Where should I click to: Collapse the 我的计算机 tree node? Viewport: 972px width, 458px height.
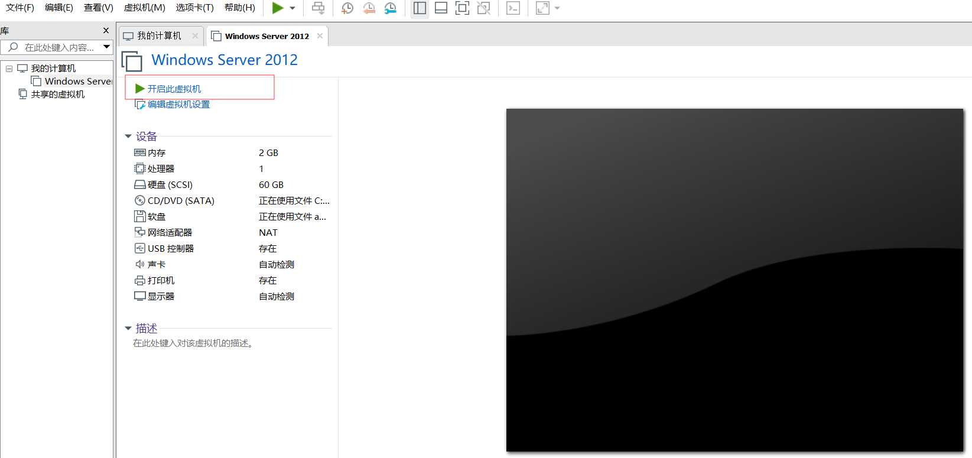coord(9,69)
